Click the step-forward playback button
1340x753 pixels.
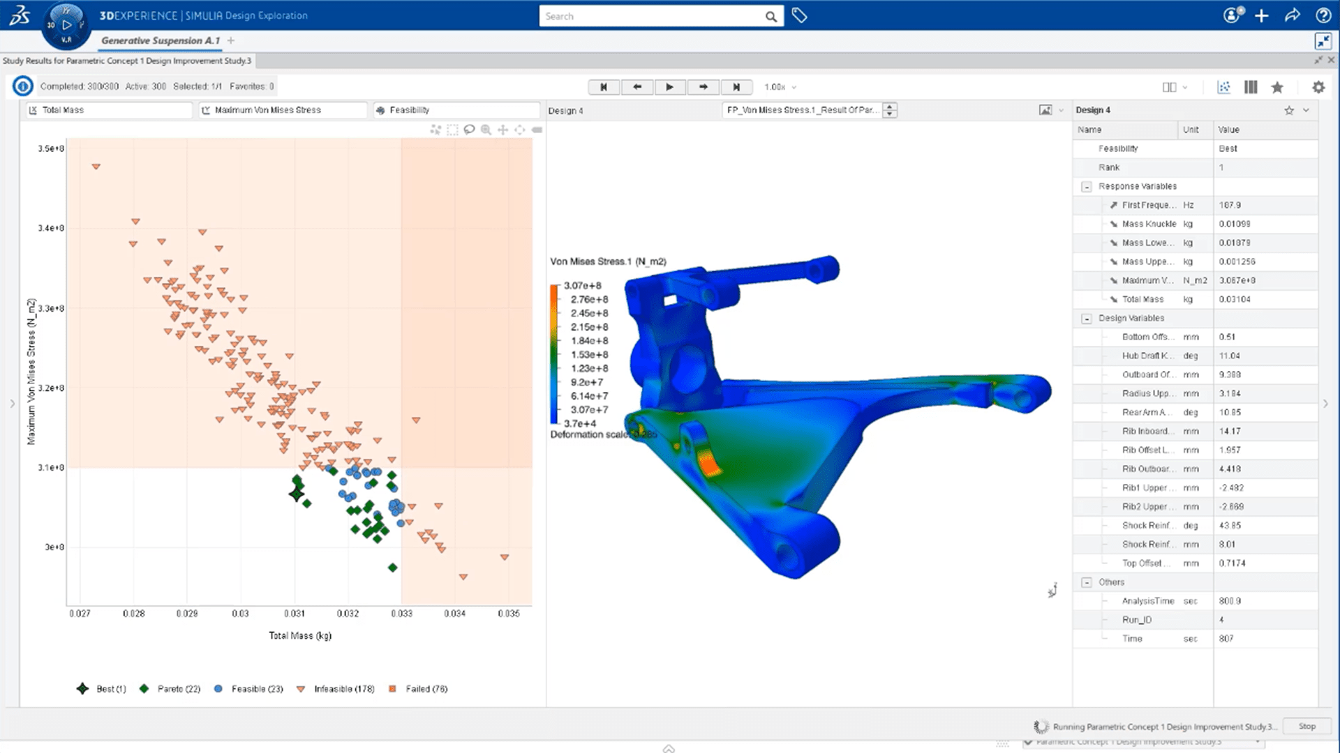[703, 86]
